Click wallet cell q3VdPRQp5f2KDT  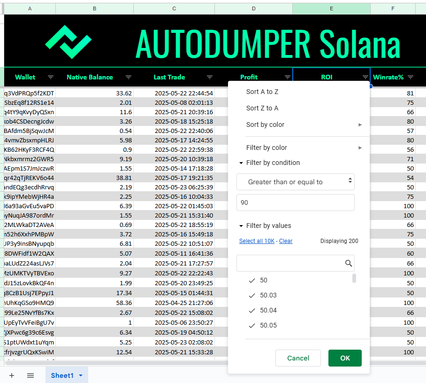29,94
